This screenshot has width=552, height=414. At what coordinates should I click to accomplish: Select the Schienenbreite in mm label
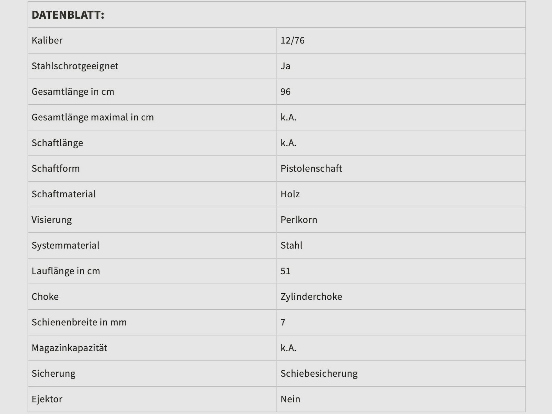pos(79,322)
